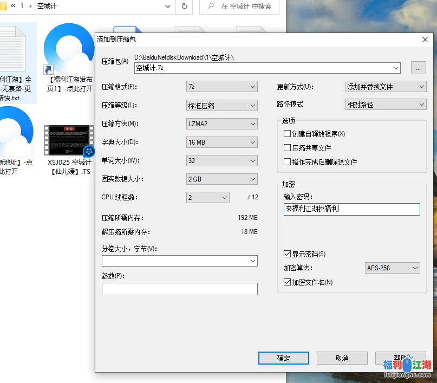Image resolution: width=437 pixels, height=383 pixels.
Task: Expand the Explorer address bar history chevron
Action: [167, 7]
